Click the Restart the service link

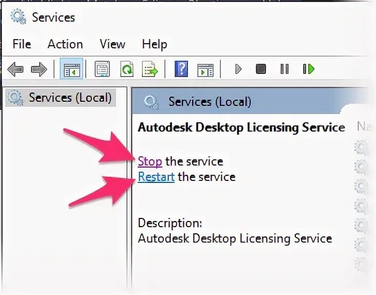[156, 177]
